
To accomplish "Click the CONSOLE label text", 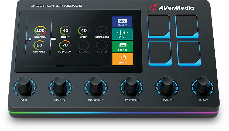I will click(96, 100).
